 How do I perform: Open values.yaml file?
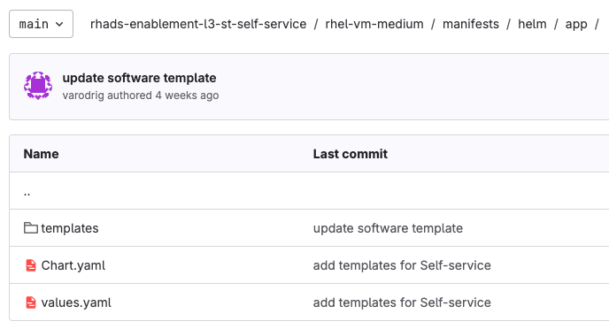point(76,302)
